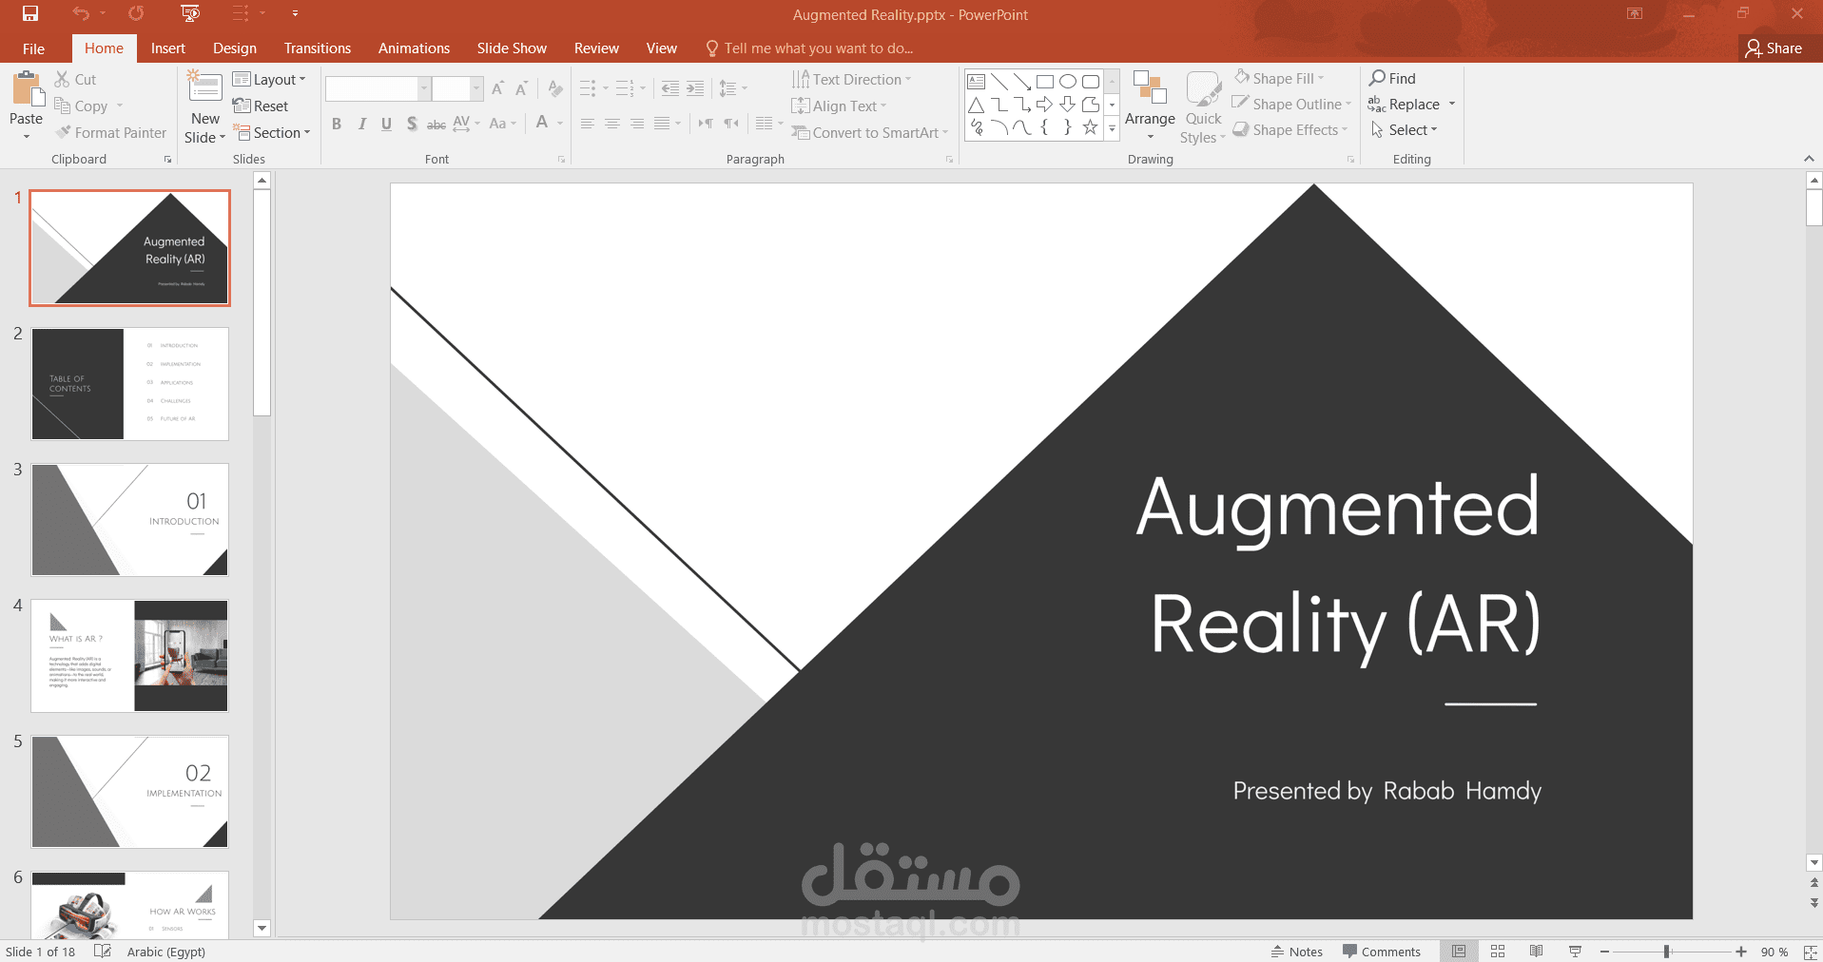Select the Oval shape in shapes gallery
1823x962 pixels.
(x=1067, y=82)
